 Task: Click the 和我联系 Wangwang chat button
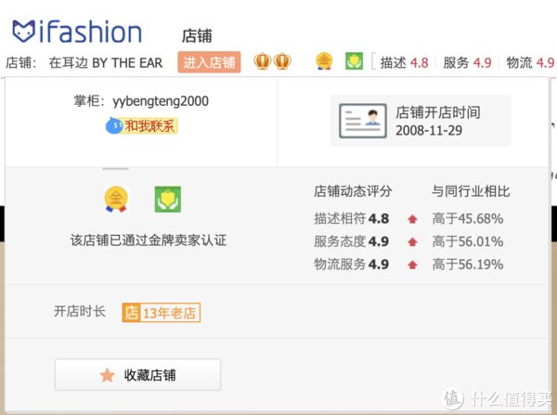point(141,125)
